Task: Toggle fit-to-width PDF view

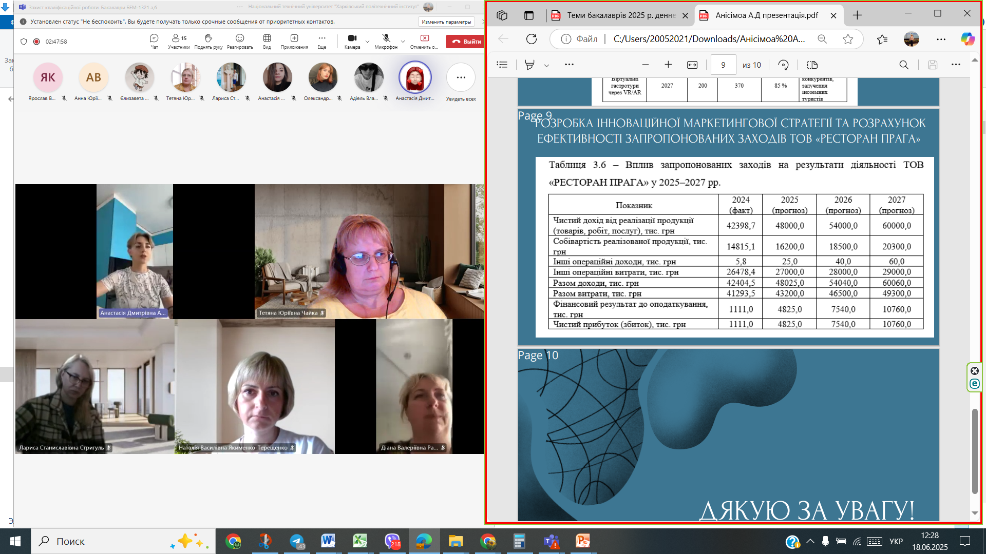Action: (x=692, y=65)
